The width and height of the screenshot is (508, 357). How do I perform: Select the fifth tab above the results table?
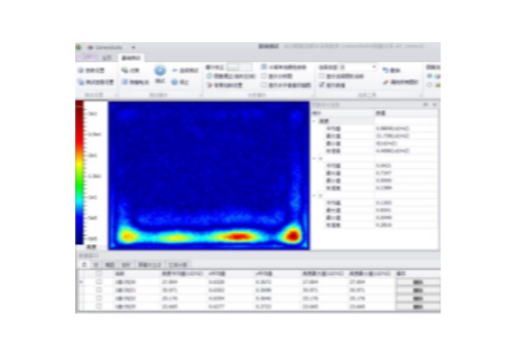150,265
